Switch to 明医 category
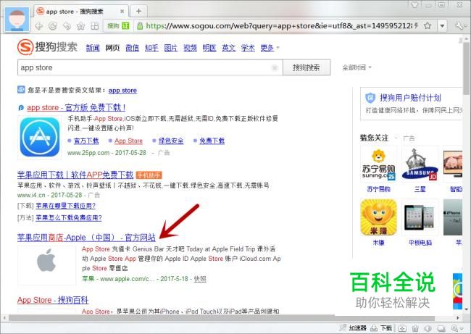471x334 pixels. click(x=209, y=48)
